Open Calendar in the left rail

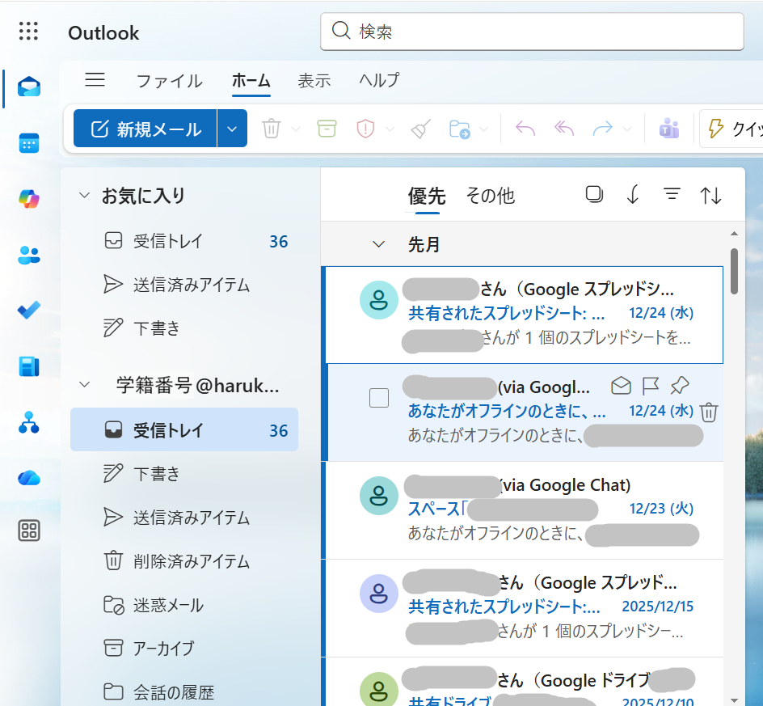[x=29, y=143]
